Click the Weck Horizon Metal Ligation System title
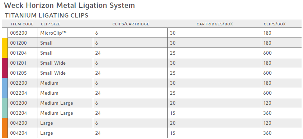 (69, 5)
